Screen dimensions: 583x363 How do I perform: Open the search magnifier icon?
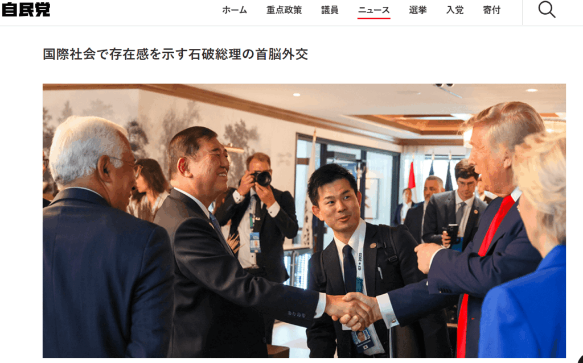click(547, 10)
